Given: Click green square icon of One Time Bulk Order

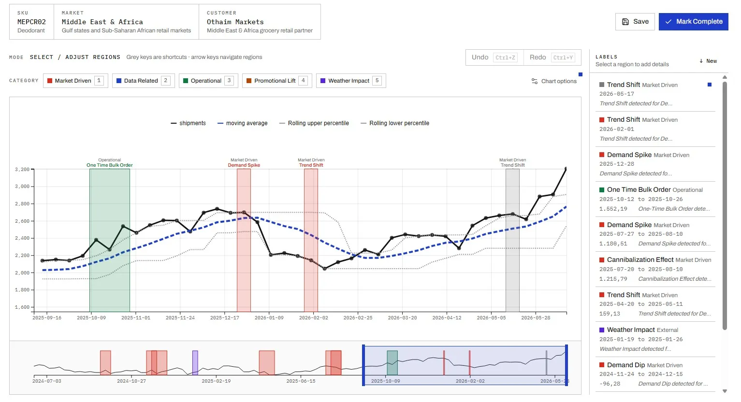Looking at the screenshot, I should (x=602, y=190).
